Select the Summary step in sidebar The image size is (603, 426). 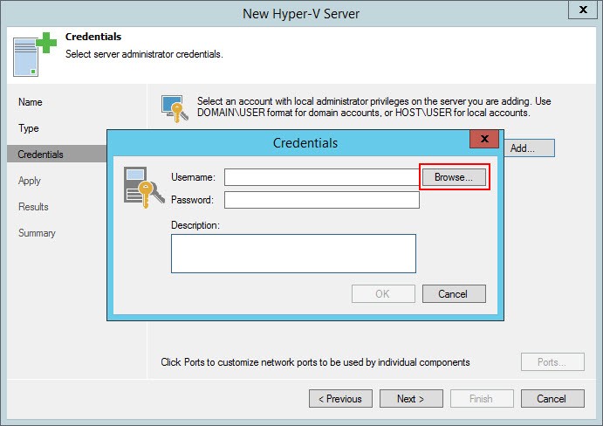click(x=37, y=233)
